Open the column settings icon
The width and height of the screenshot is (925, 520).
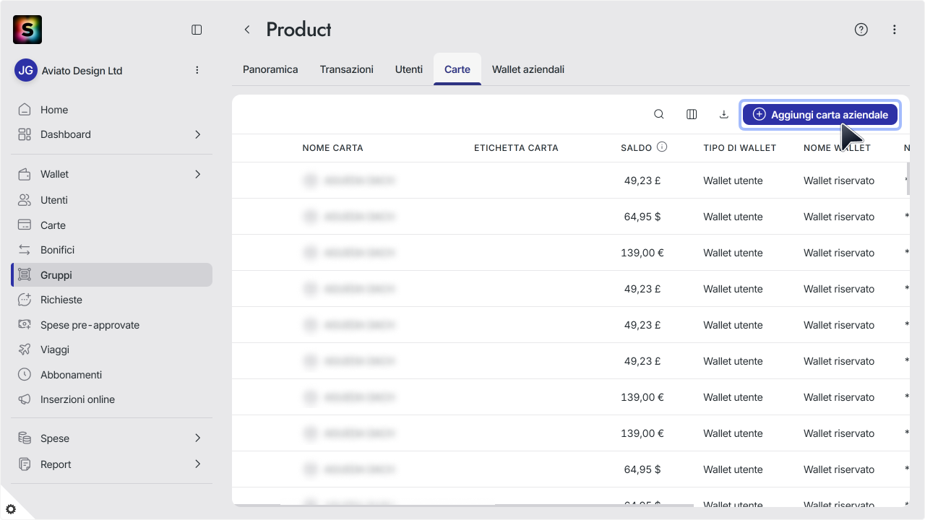pos(692,114)
